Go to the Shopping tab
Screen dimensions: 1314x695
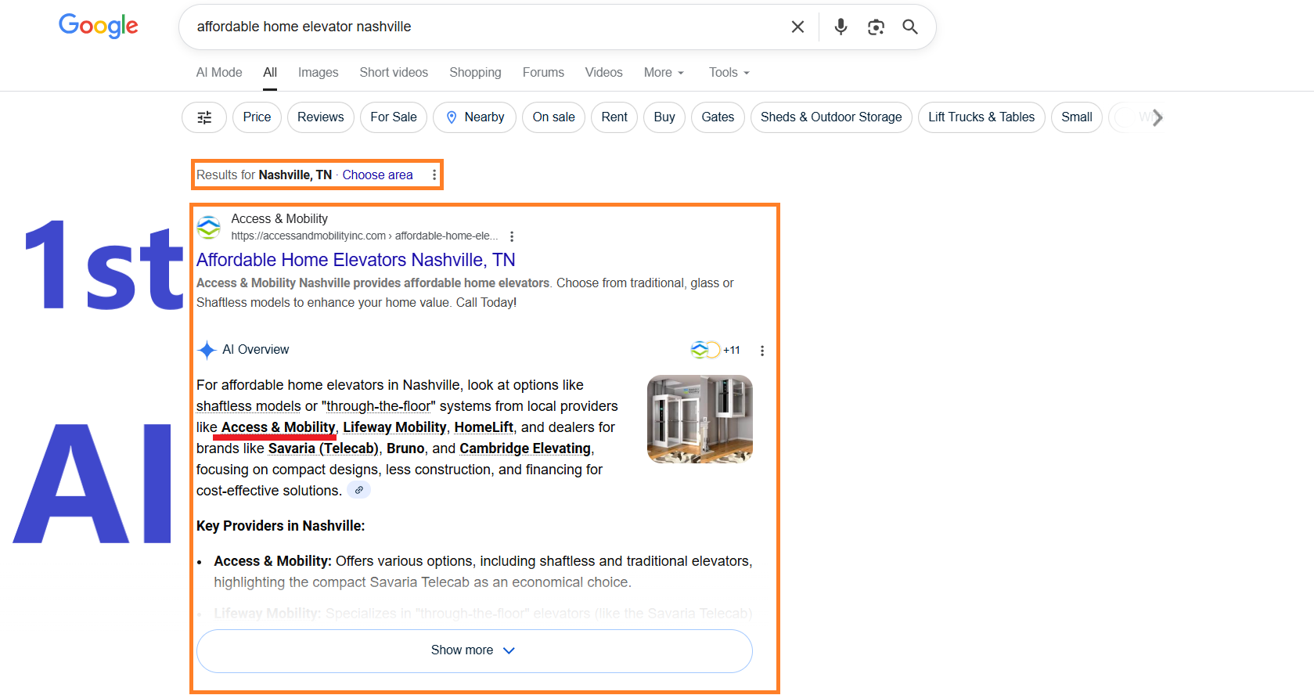point(475,72)
